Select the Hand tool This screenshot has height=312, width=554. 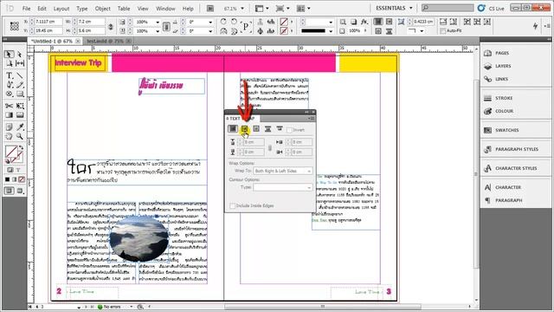click(x=10, y=136)
